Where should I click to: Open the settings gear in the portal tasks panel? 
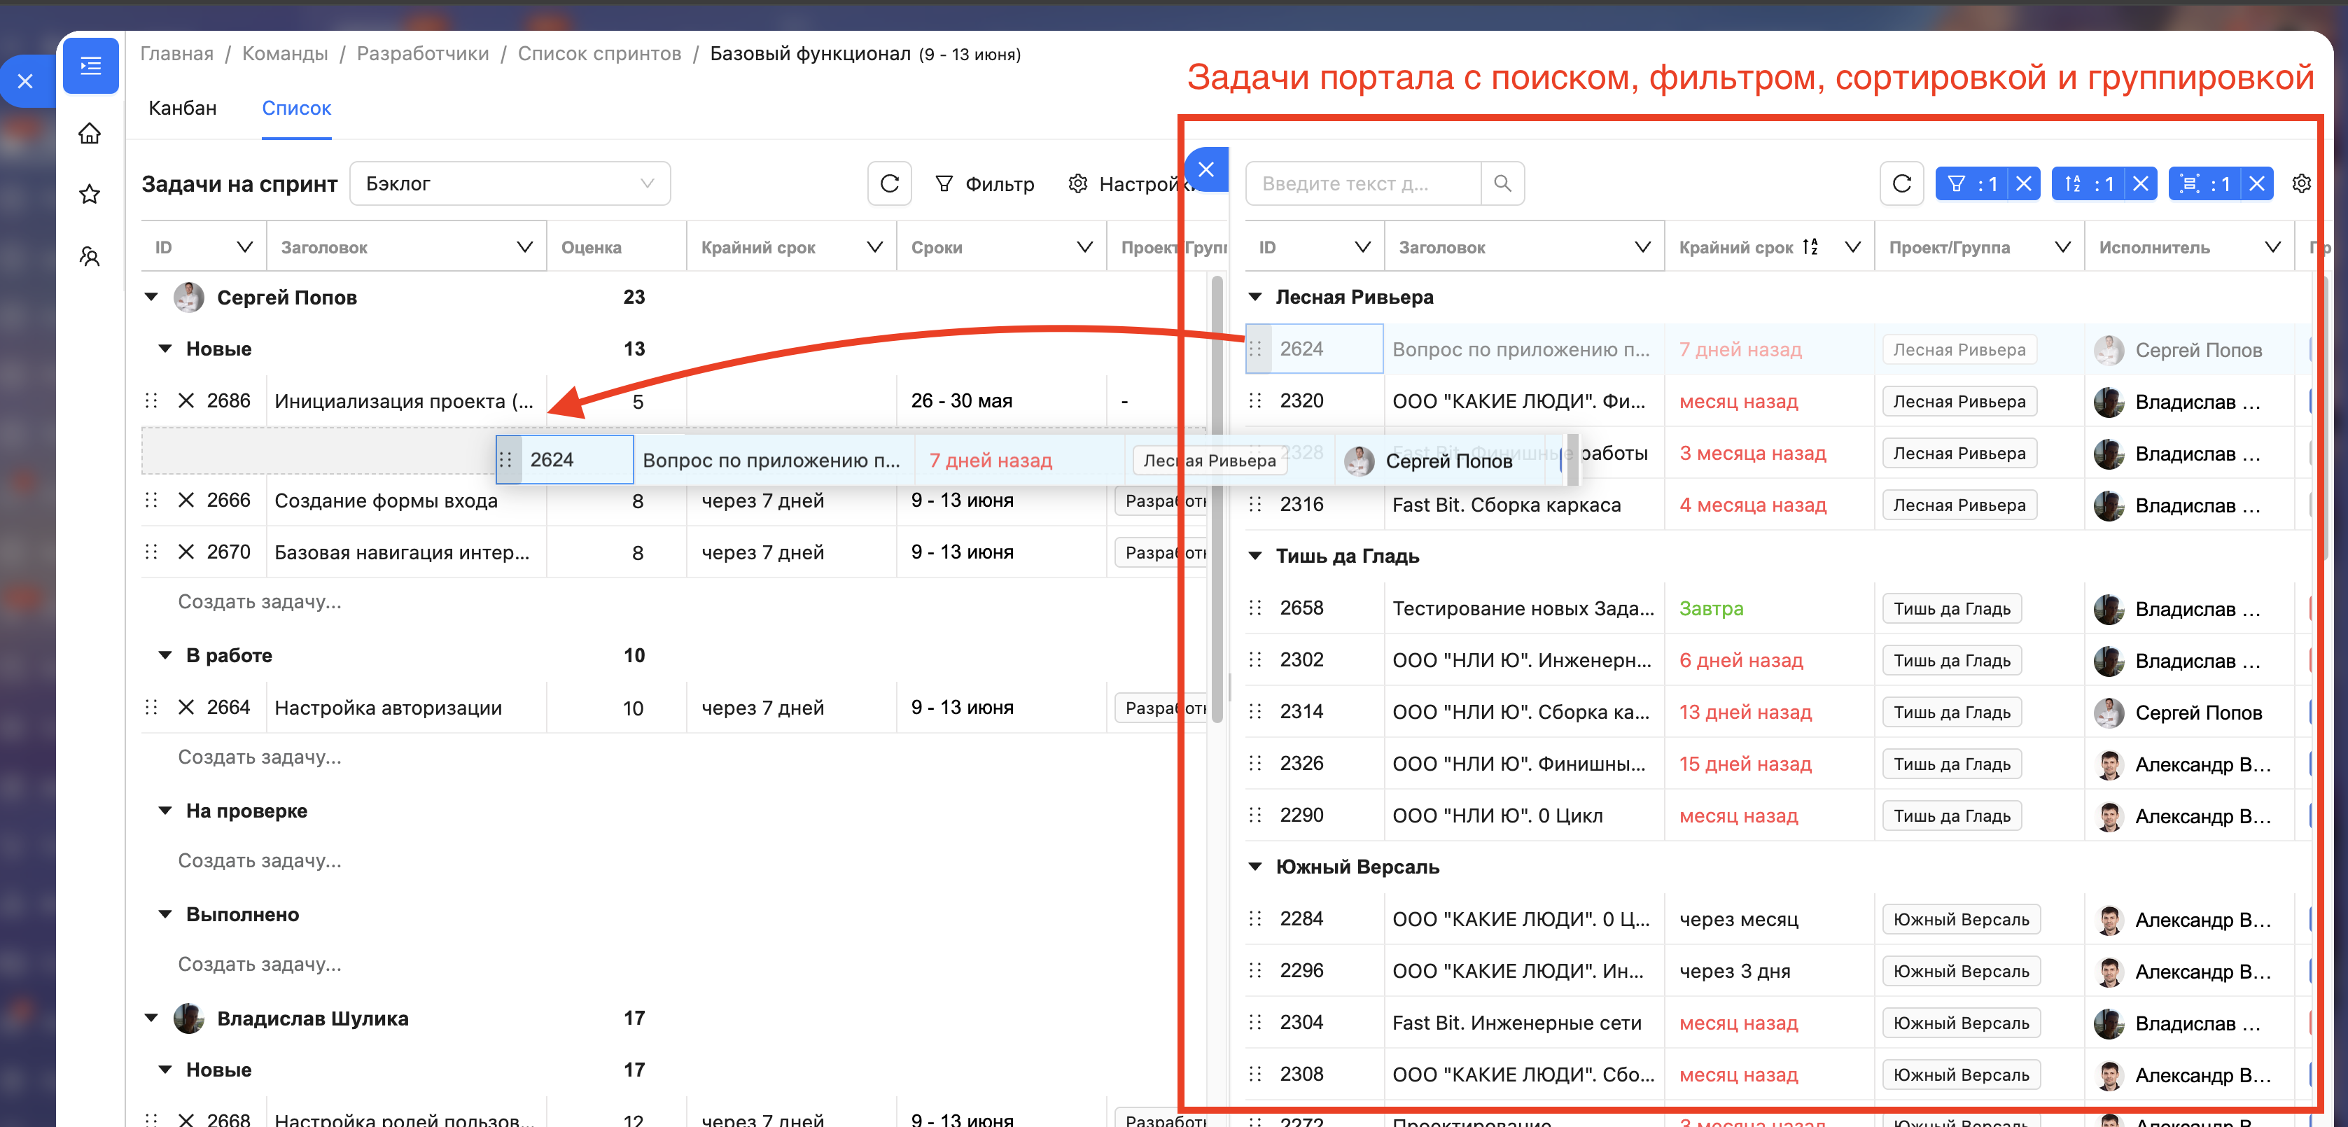coord(2300,184)
